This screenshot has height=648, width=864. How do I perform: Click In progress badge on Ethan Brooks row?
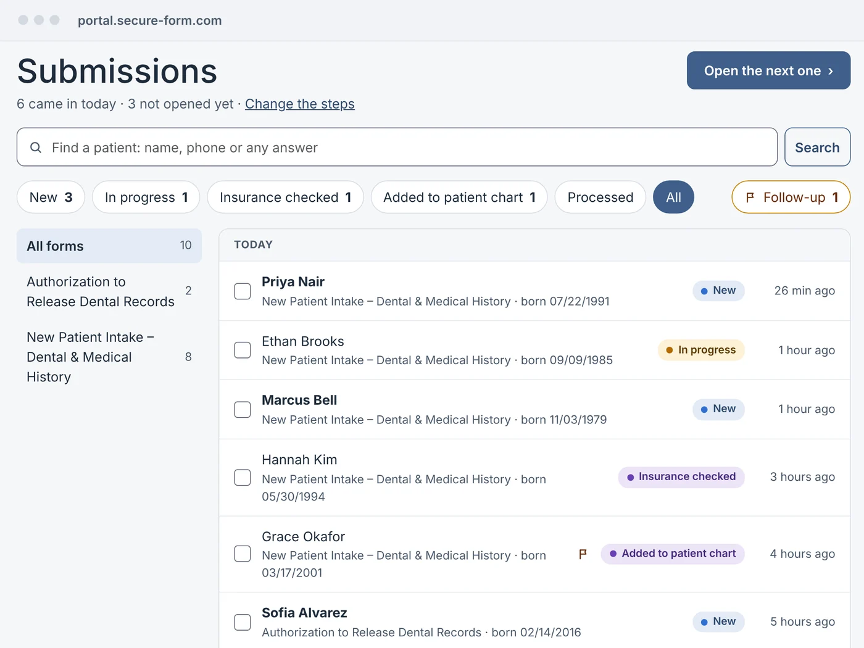[701, 350]
